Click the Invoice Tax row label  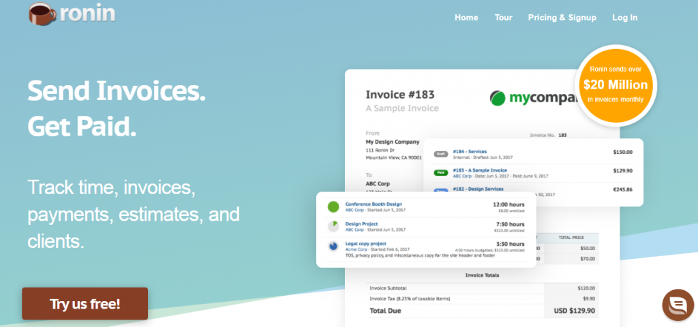pyautogui.click(x=410, y=298)
